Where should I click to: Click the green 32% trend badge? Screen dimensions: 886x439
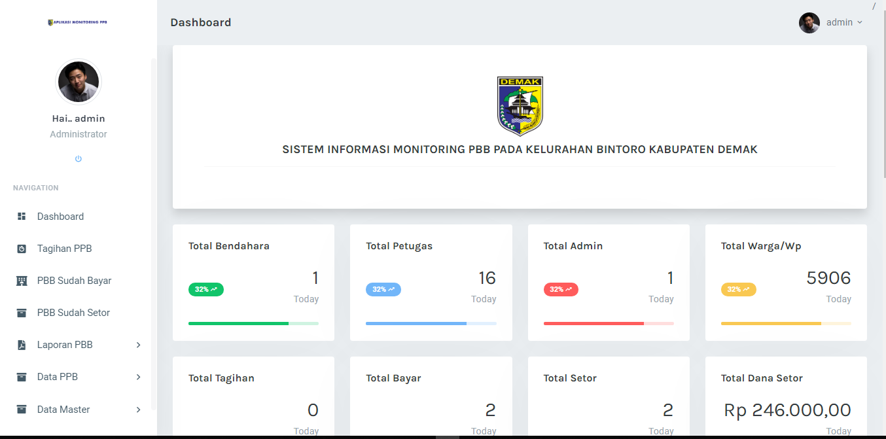click(x=206, y=289)
